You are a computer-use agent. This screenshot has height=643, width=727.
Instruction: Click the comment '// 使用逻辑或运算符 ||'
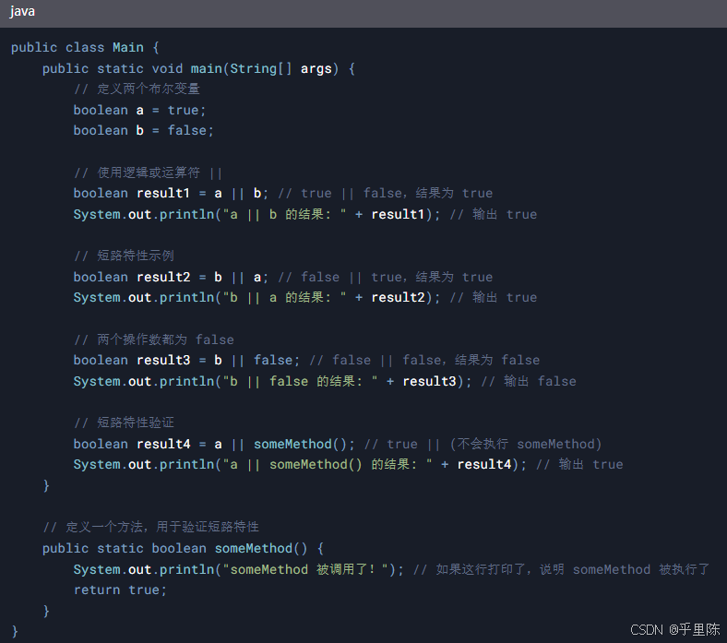tap(148, 173)
